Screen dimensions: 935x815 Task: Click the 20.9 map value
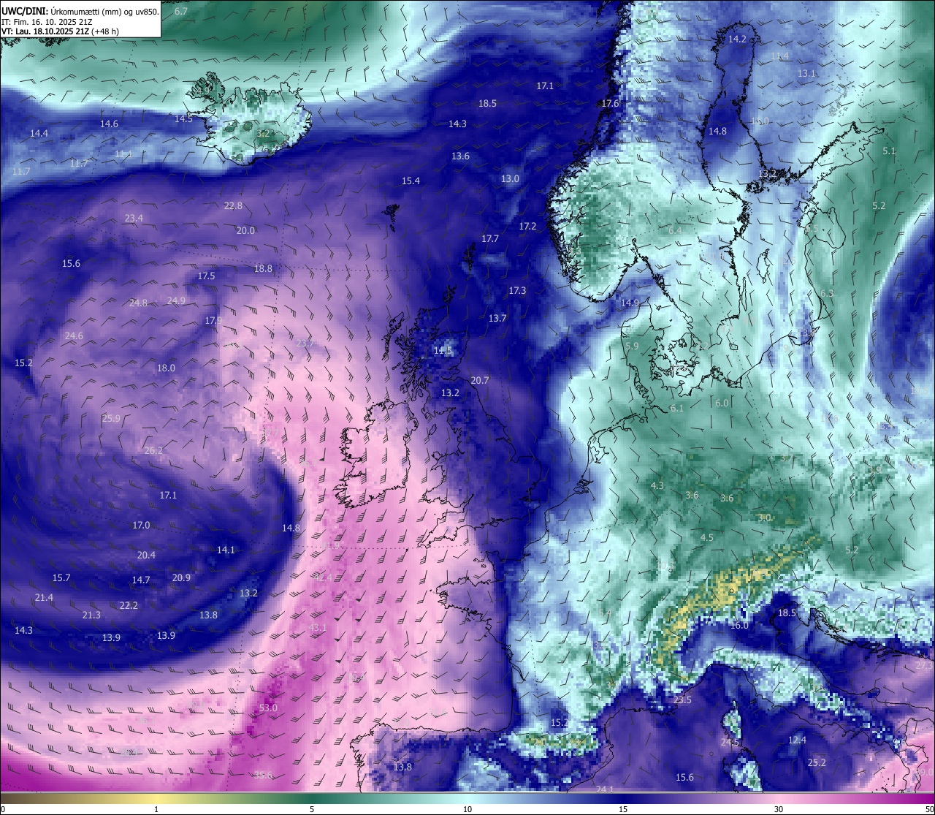(x=181, y=577)
